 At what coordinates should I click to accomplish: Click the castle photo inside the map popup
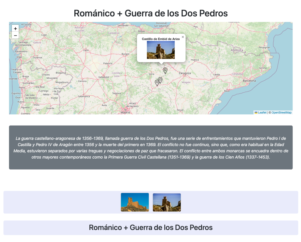161,50
